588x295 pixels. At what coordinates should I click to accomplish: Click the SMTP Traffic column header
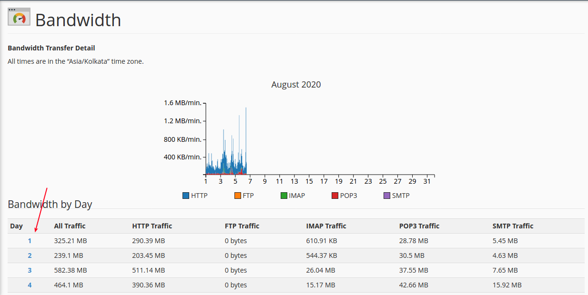pyautogui.click(x=513, y=226)
